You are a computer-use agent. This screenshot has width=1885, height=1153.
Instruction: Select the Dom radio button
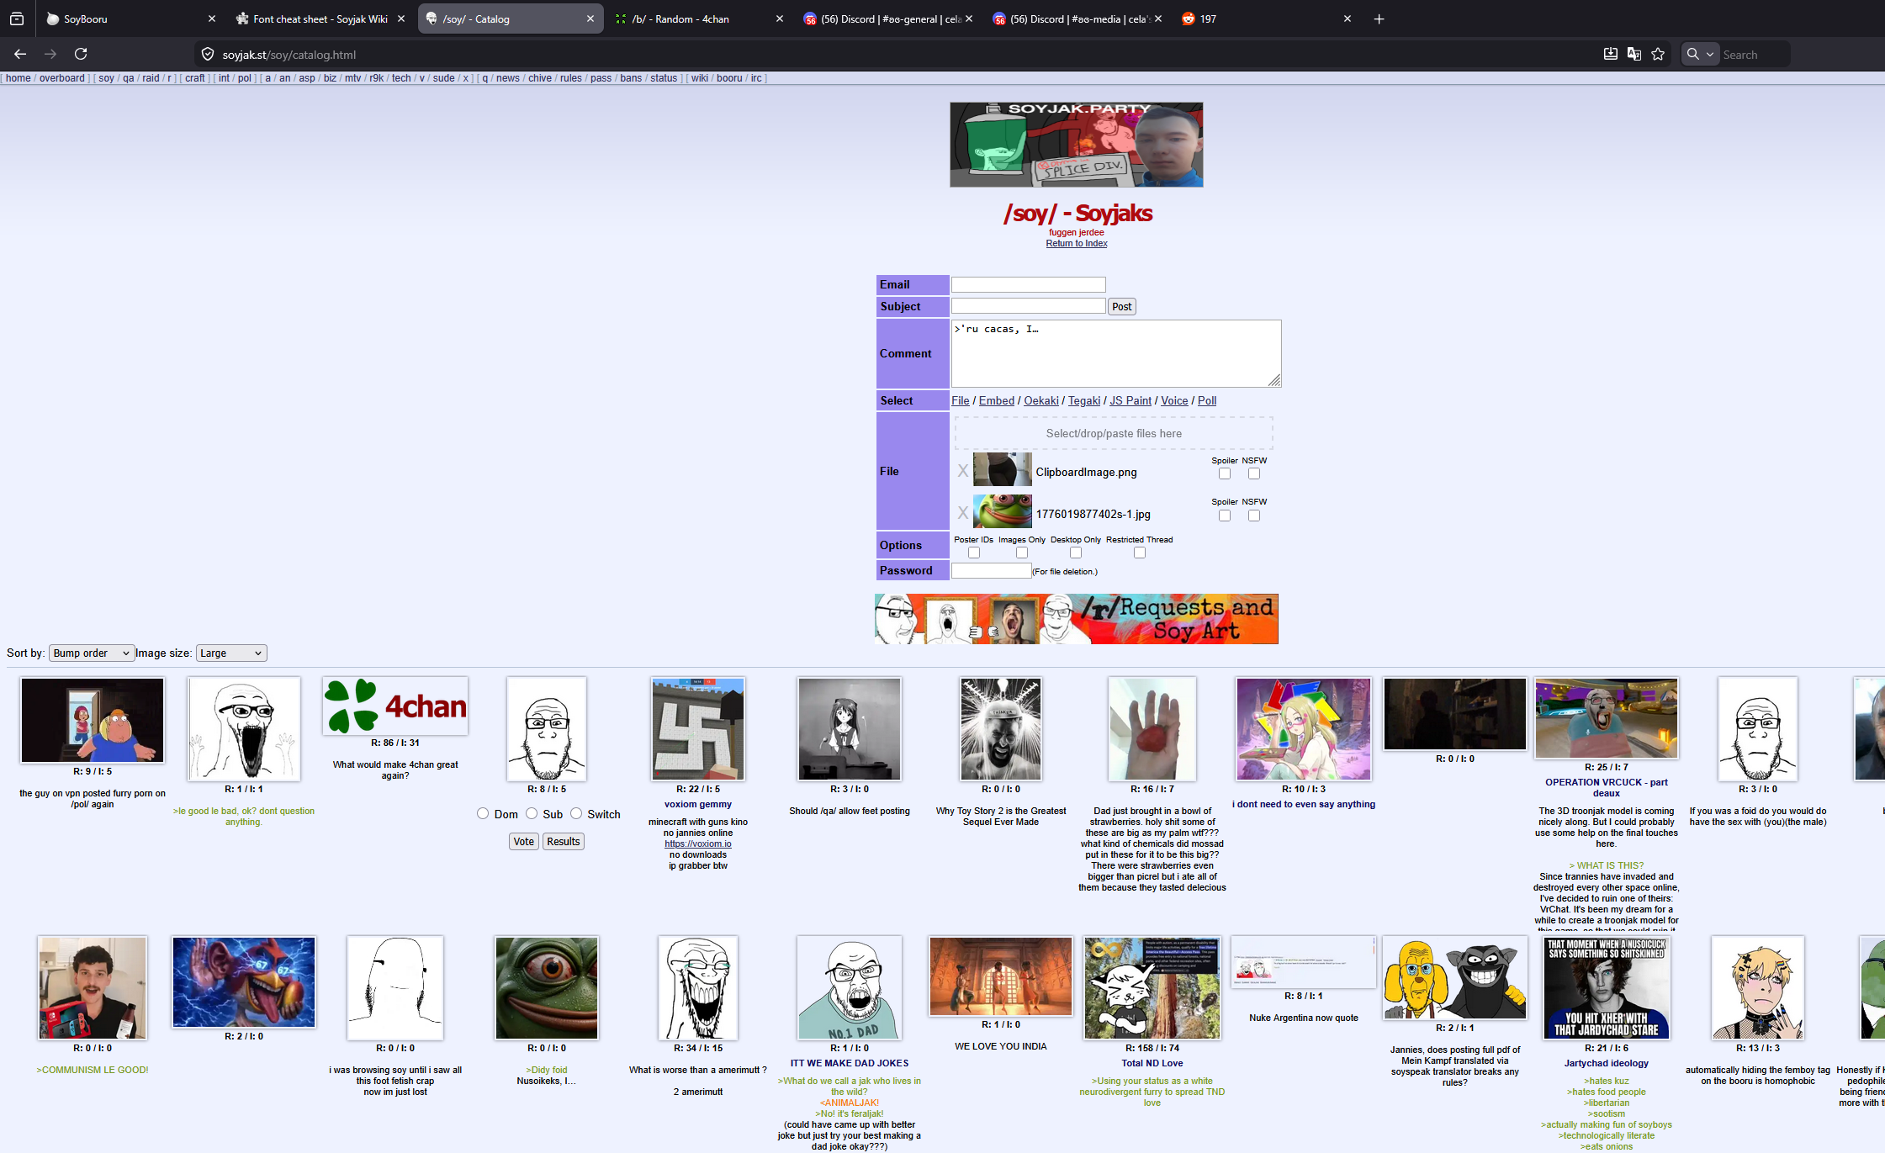(483, 813)
